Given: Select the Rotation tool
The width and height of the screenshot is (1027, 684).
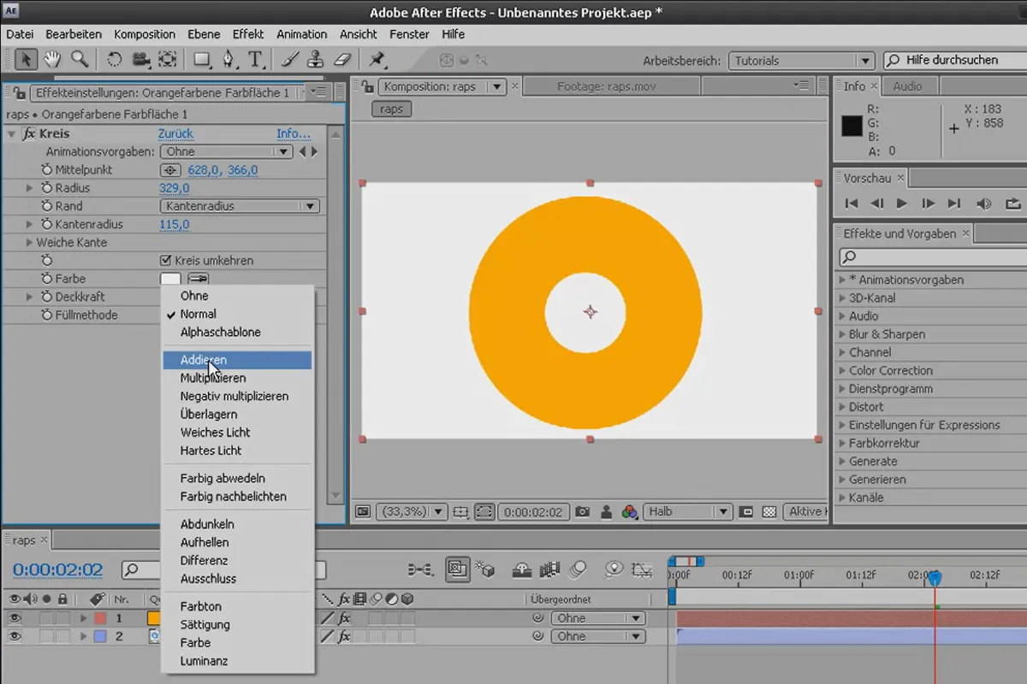Looking at the screenshot, I should coord(114,59).
